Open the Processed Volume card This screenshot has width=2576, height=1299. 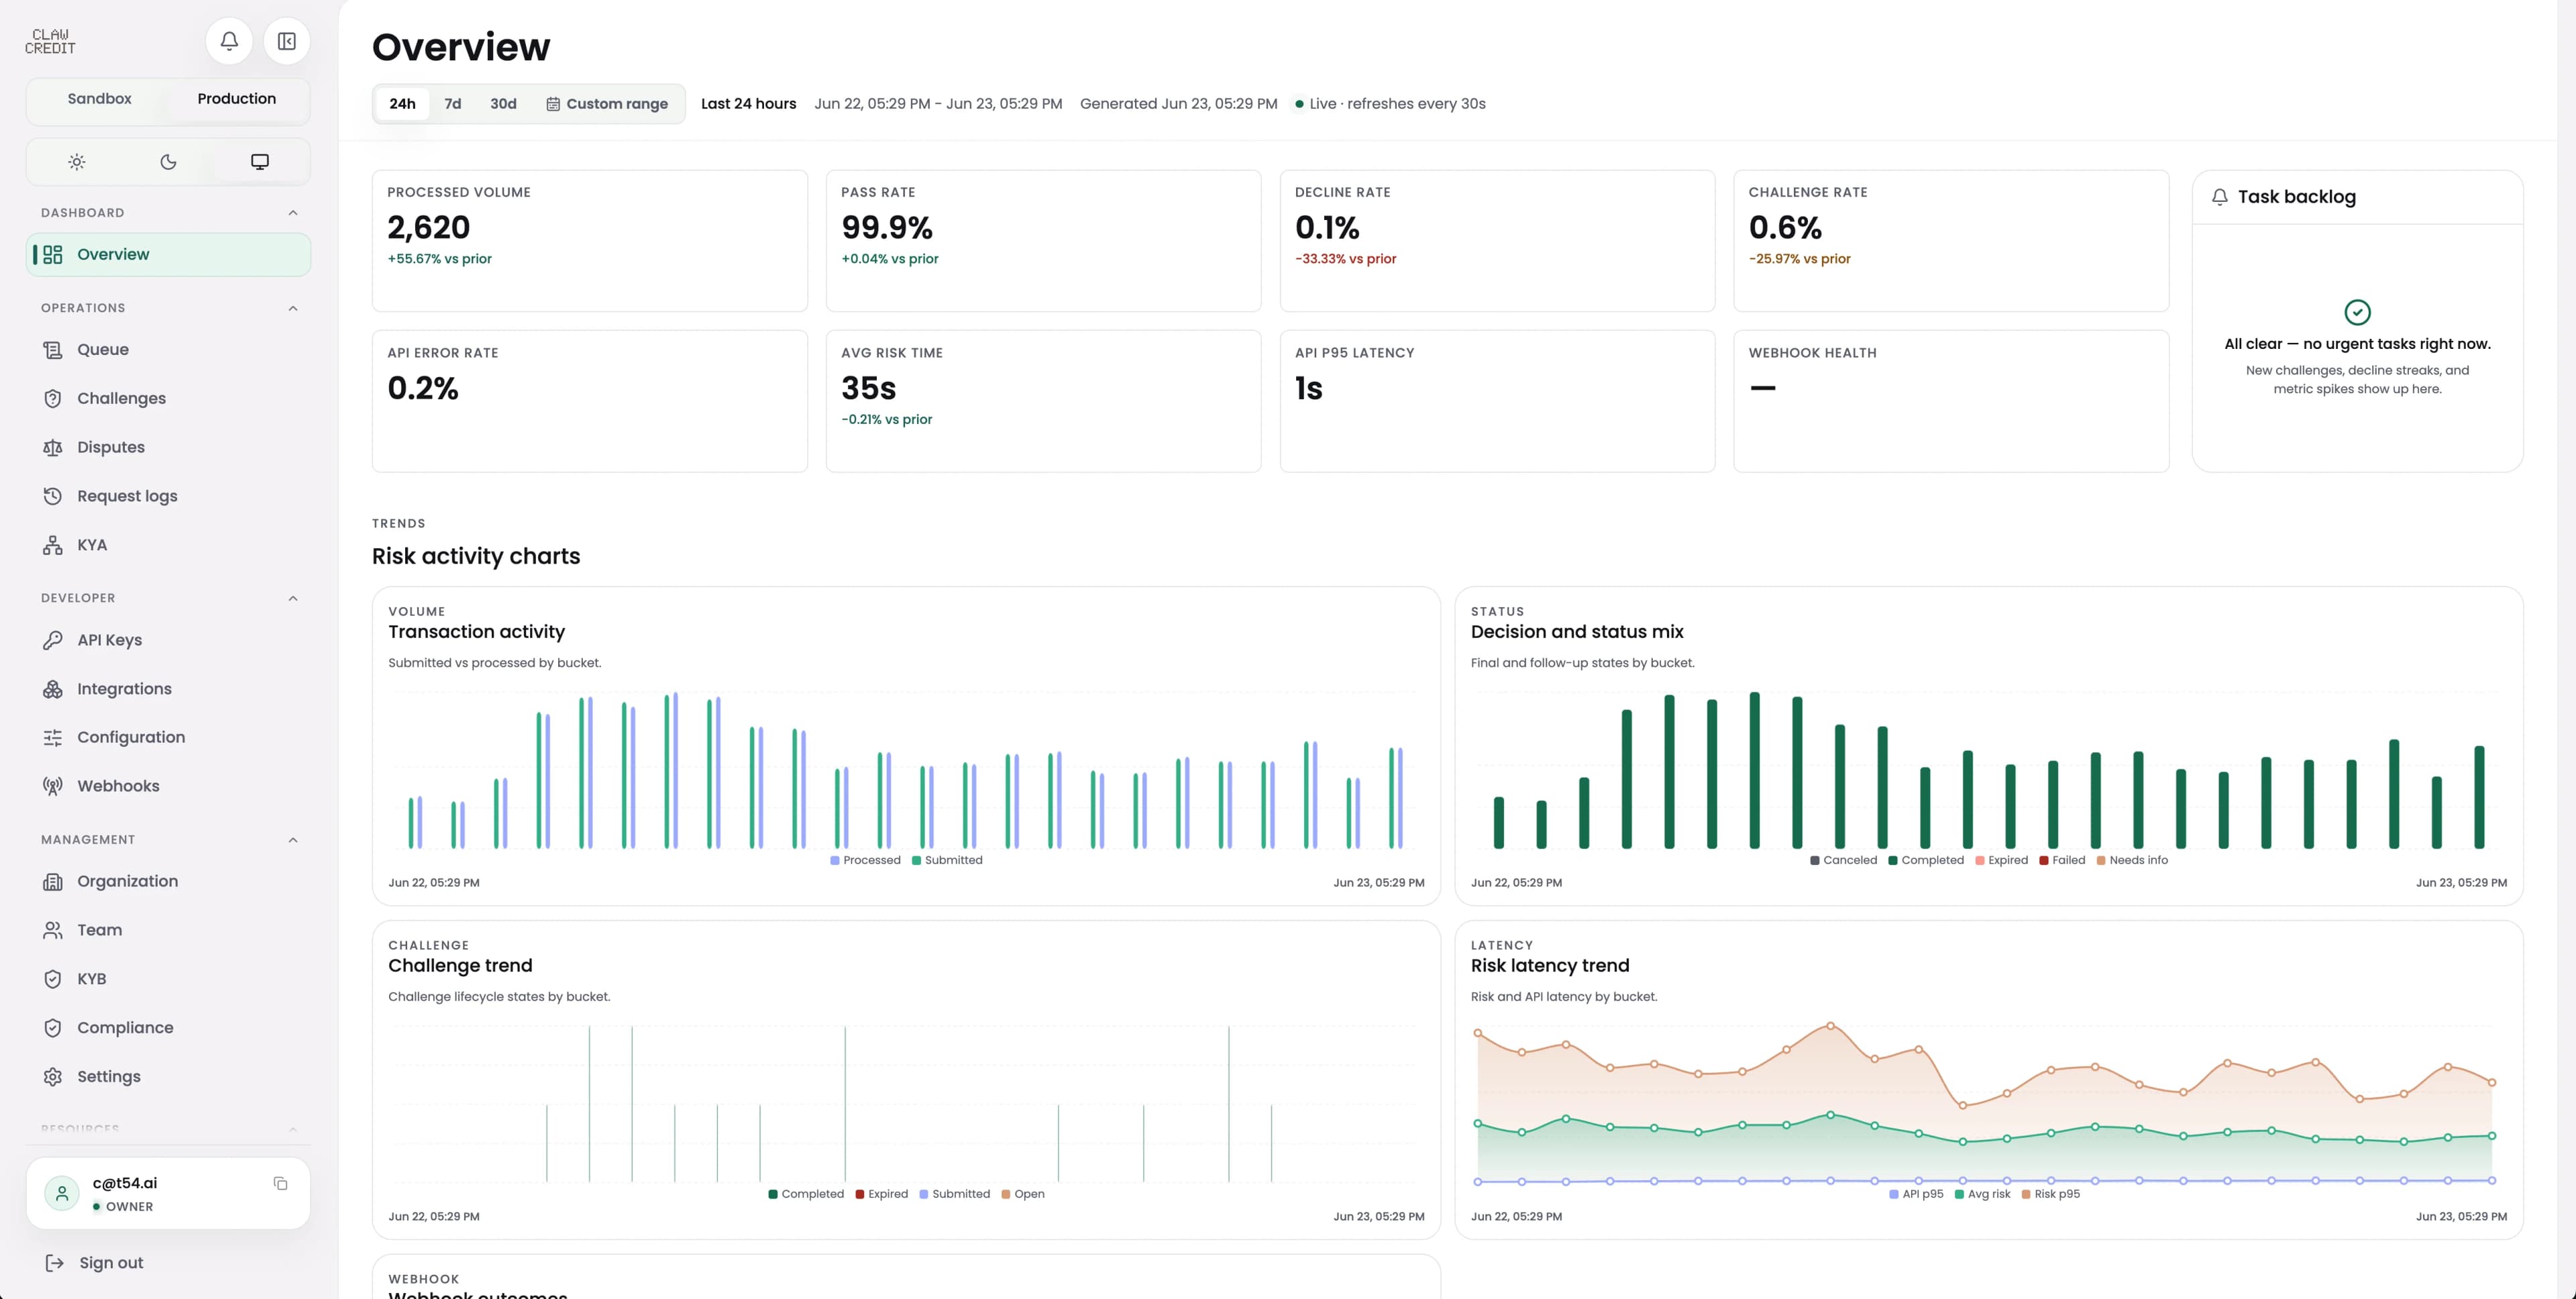coord(589,241)
